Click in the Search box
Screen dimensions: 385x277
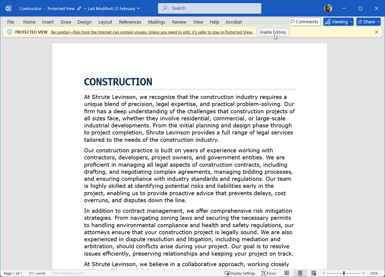pos(210,8)
